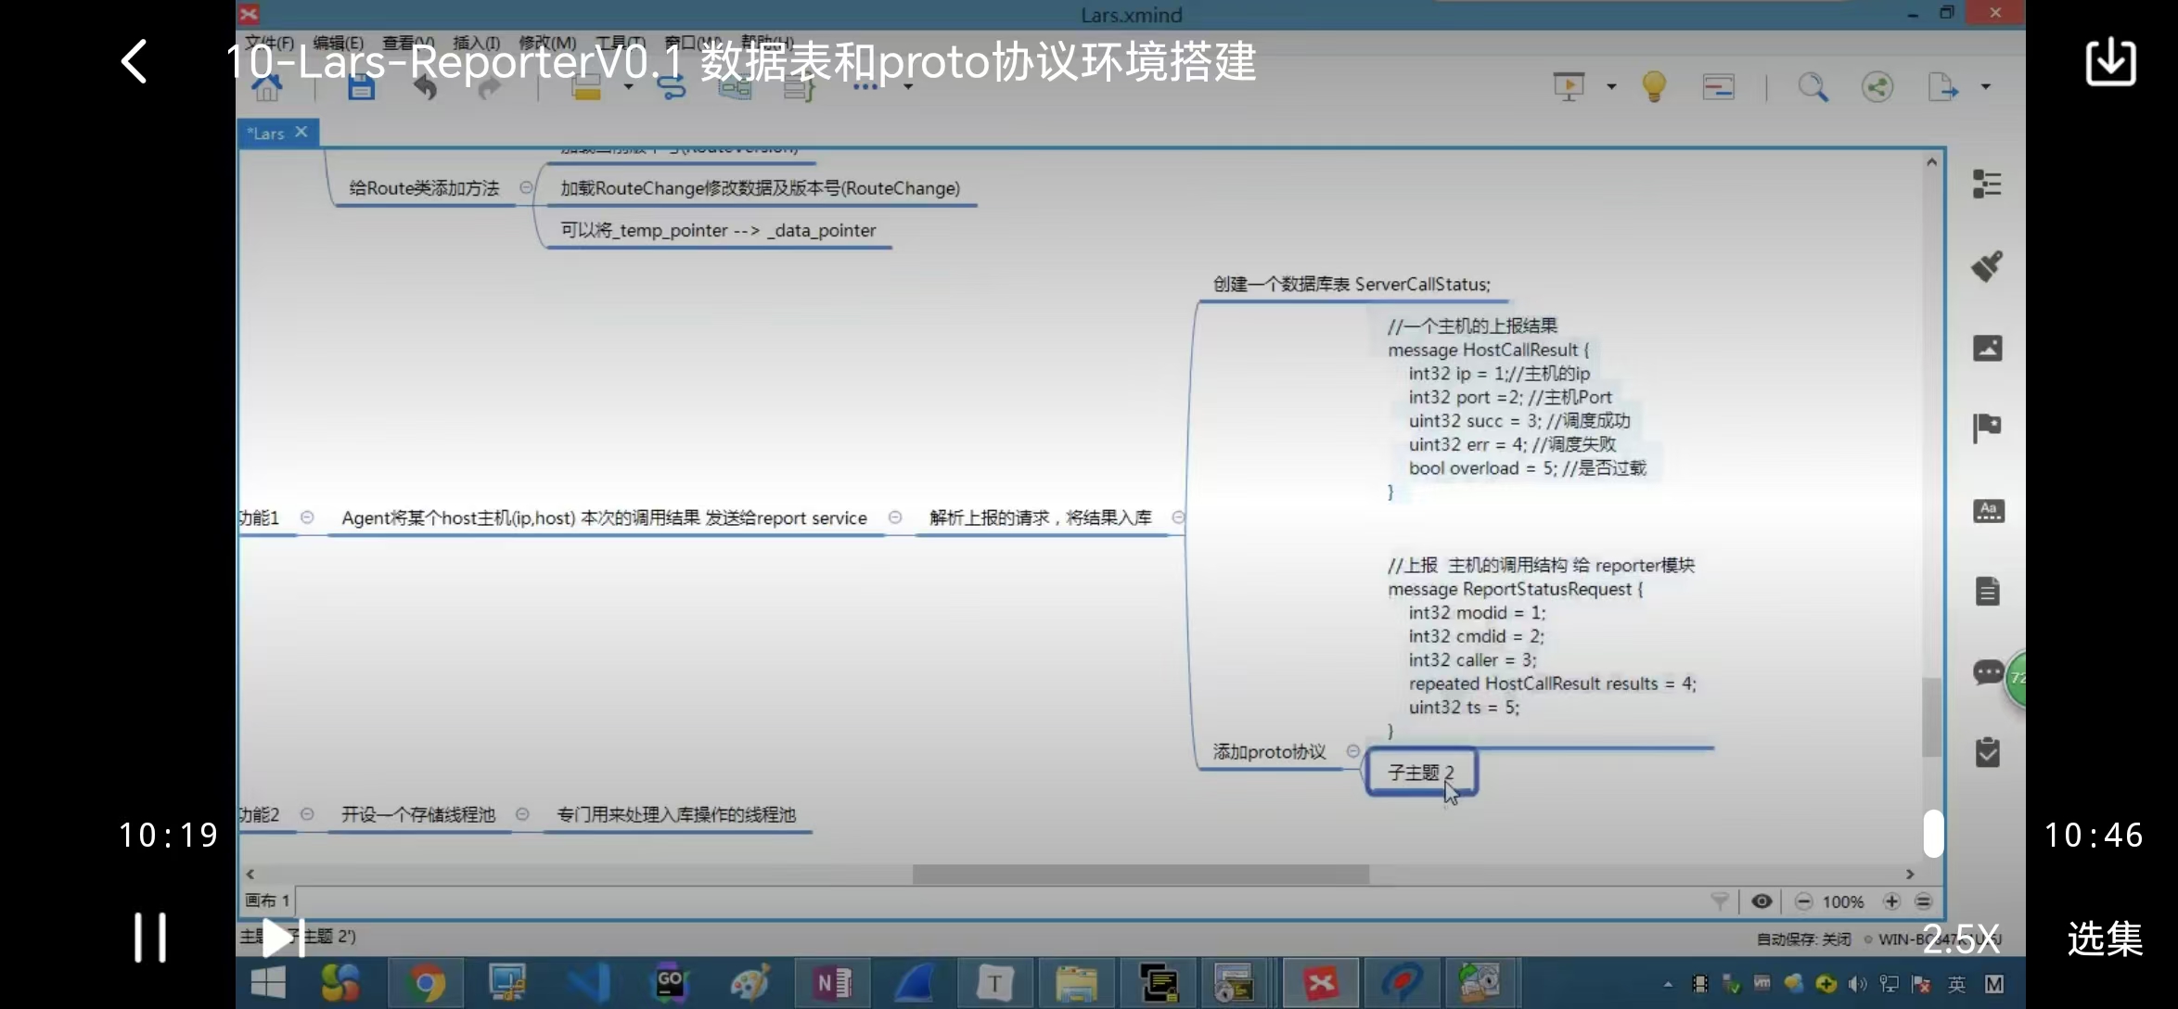Open the image panel icon in sidebar
This screenshot has width=2178, height=1009.
[x=1987, y=348]
